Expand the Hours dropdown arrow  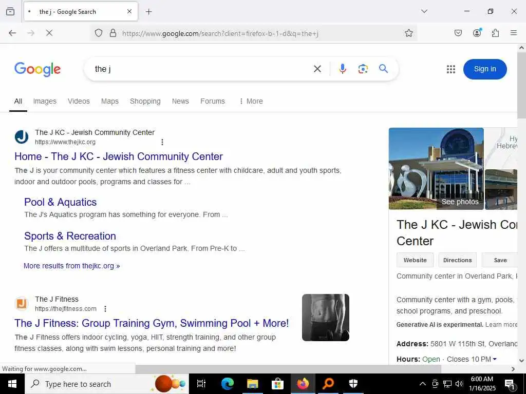click(x=495, y=359)
